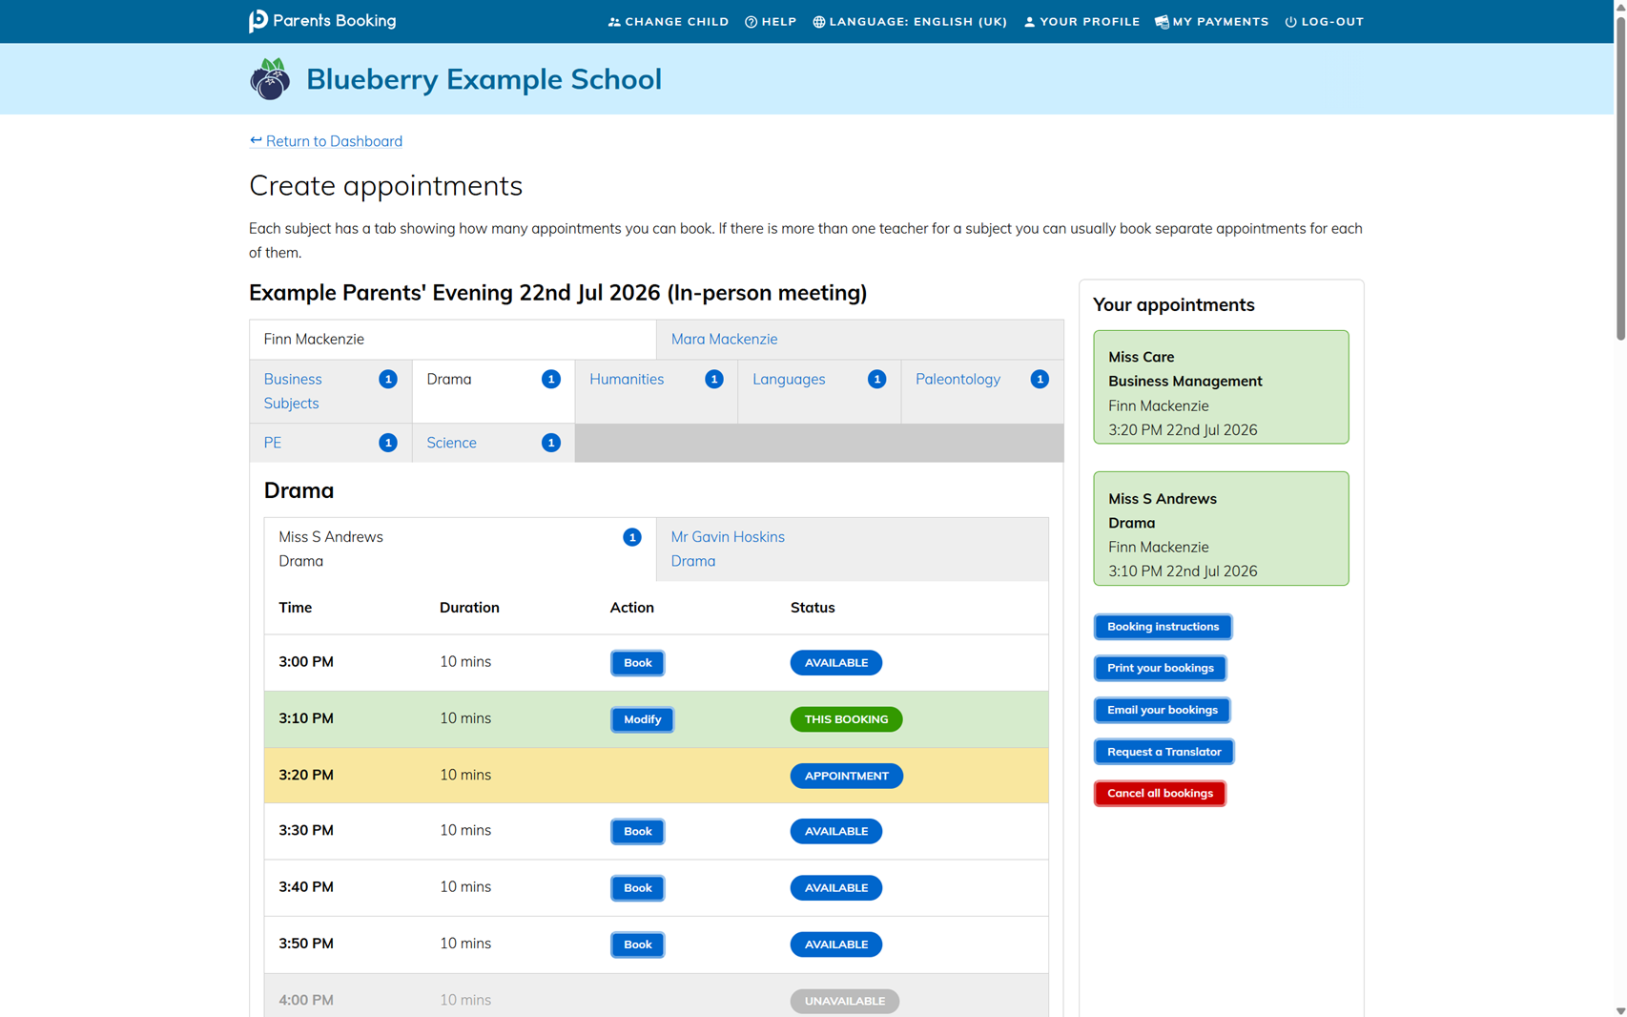Select the Business Subjects tab
This screenshot has height=1017, width=1627.
[x=331, y=391]
